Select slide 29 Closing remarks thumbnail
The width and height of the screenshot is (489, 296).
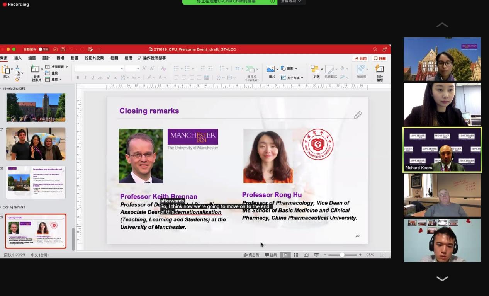tap(36, 231)
